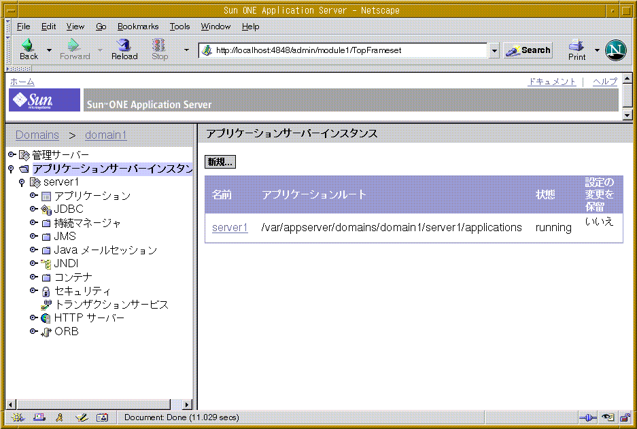
Task: Open the Back button history dropdown
Action: point(49,50)
